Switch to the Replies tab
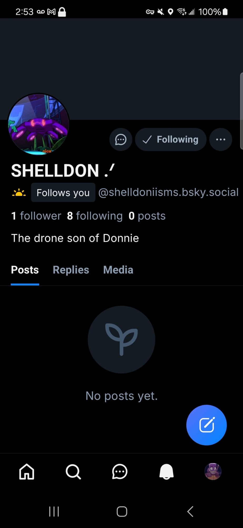Image resolution: width=243 pixels, height=528 pixels. point(71,270)
